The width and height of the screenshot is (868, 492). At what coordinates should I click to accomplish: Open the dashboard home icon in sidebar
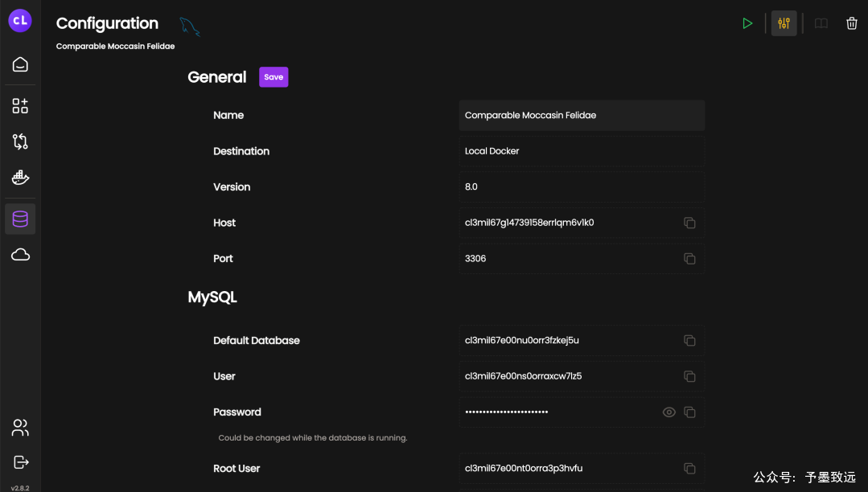click(x=20, y=65)
